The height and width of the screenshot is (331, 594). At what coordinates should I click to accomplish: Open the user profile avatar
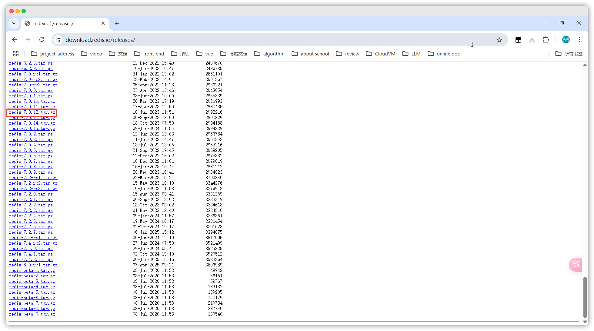coord(566,40)
